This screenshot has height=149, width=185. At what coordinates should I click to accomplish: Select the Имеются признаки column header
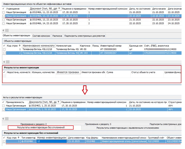tap(68, 72)
